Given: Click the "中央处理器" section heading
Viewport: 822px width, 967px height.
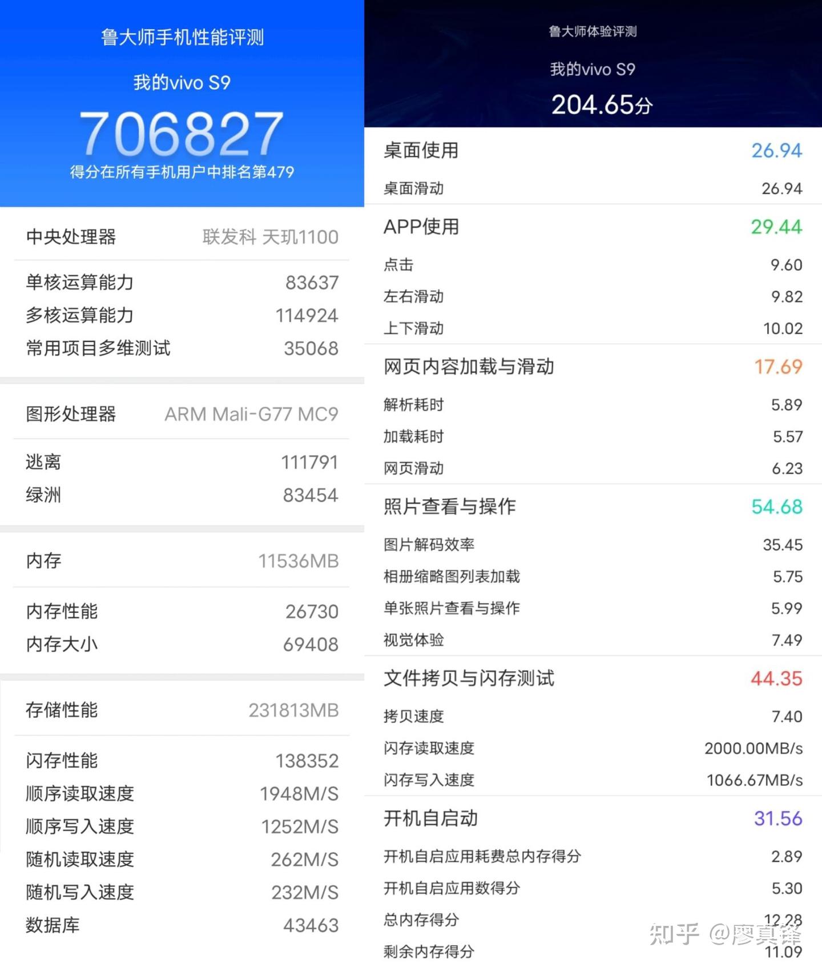Looking at the screenshot, I should pos(71,236).
